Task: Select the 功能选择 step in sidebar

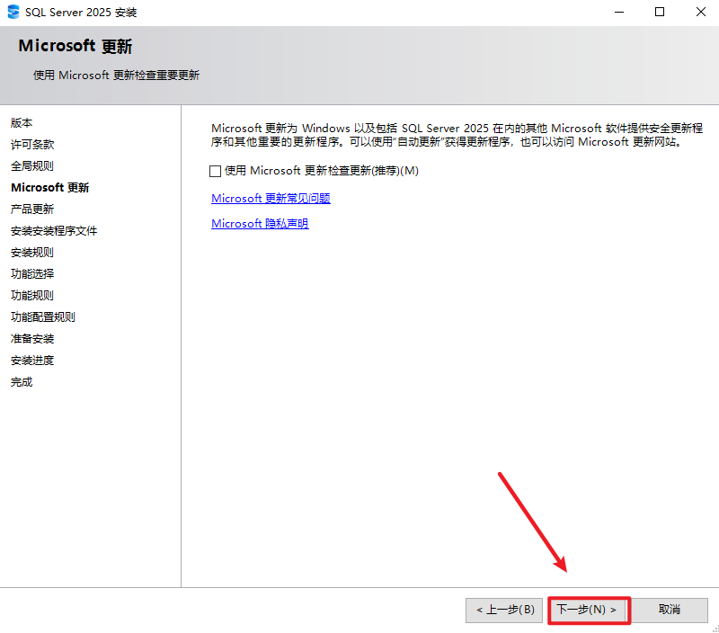Action: (32, 274)
